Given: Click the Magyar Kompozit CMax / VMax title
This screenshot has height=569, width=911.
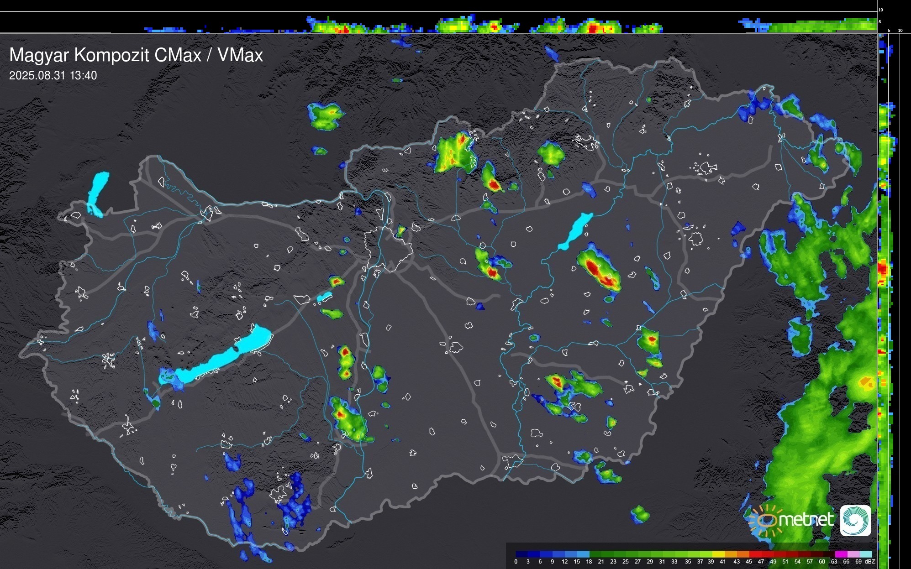Looking at the screenshot, I should pyautogui.click(x=136, y=55).
